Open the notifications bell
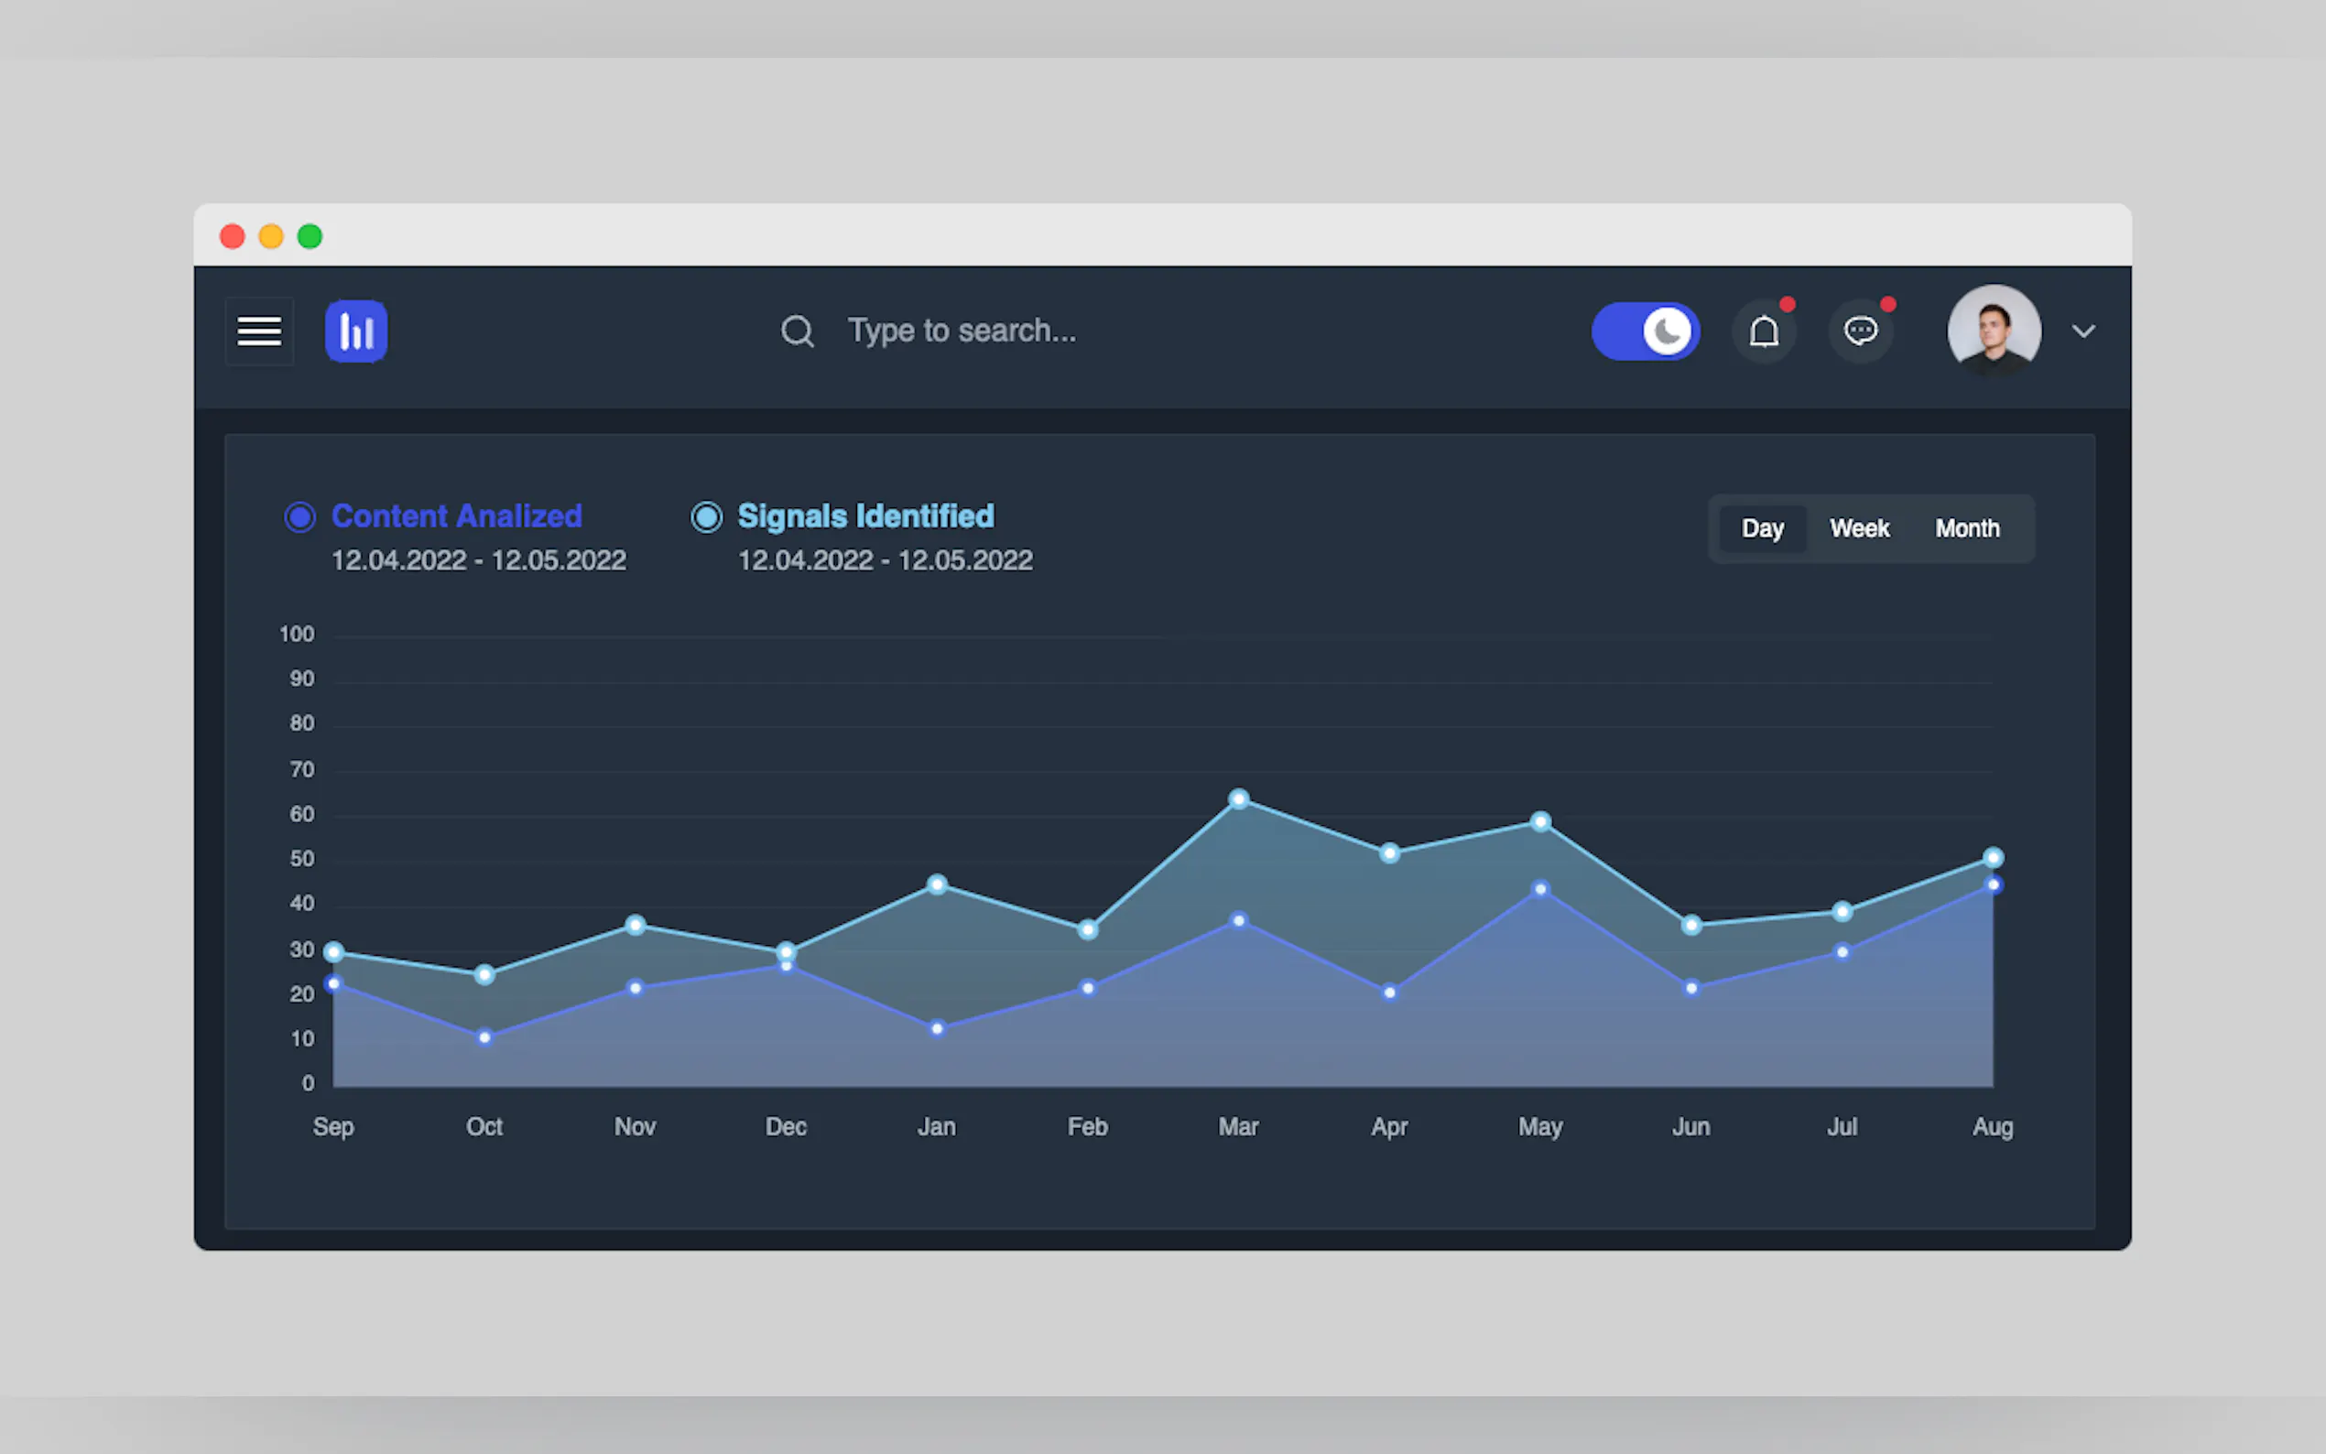 coord(1764,331)
